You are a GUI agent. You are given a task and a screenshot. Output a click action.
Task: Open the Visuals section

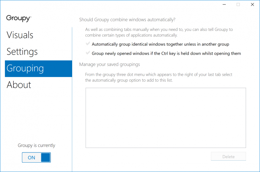pyautogui.click(x=20, y=35)
